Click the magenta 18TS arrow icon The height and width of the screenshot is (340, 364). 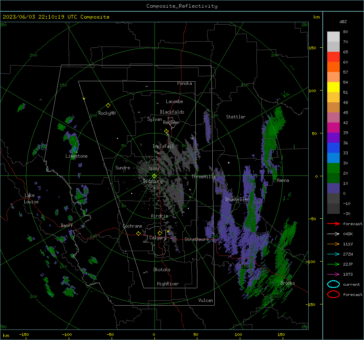[x=333, y=274]
